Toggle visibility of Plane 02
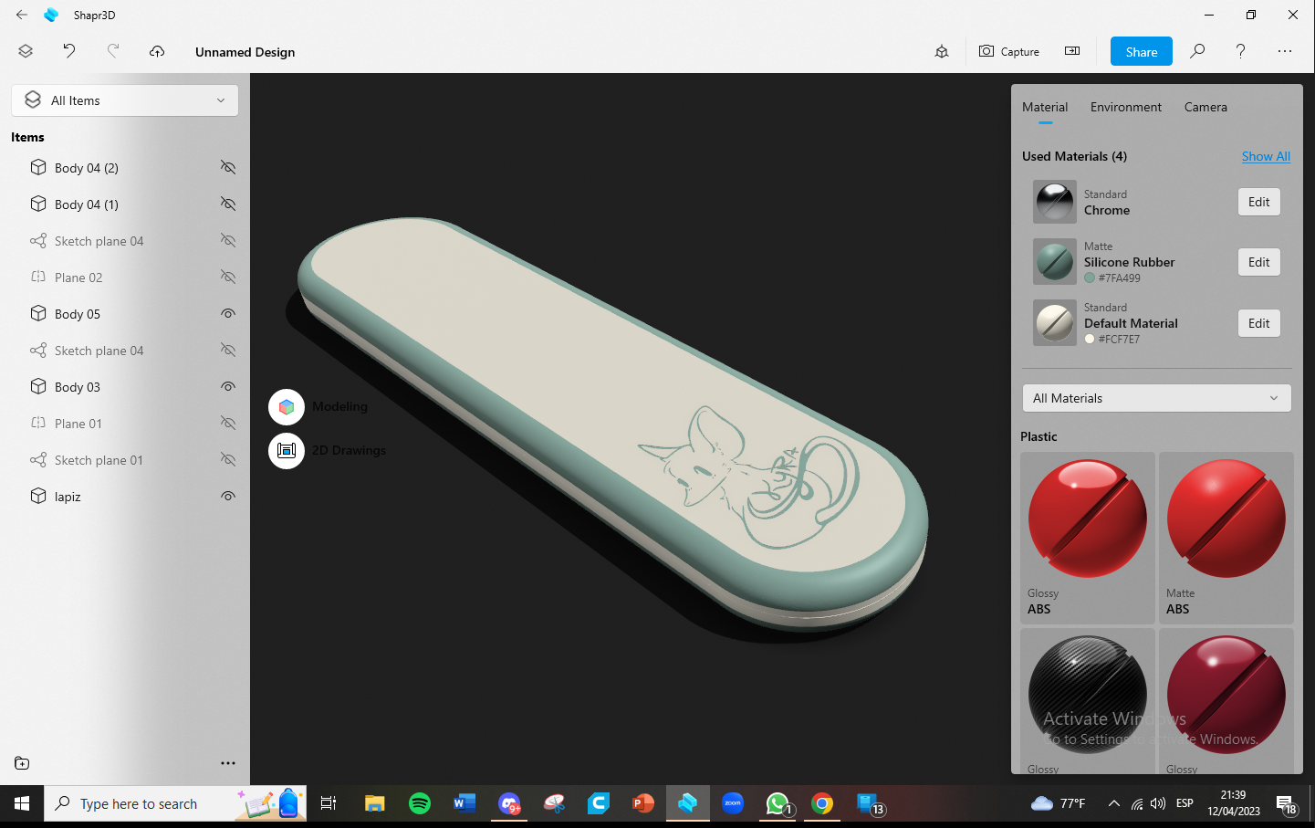Viewport: 1315px width, 828px height. click(x=228, y=277)
